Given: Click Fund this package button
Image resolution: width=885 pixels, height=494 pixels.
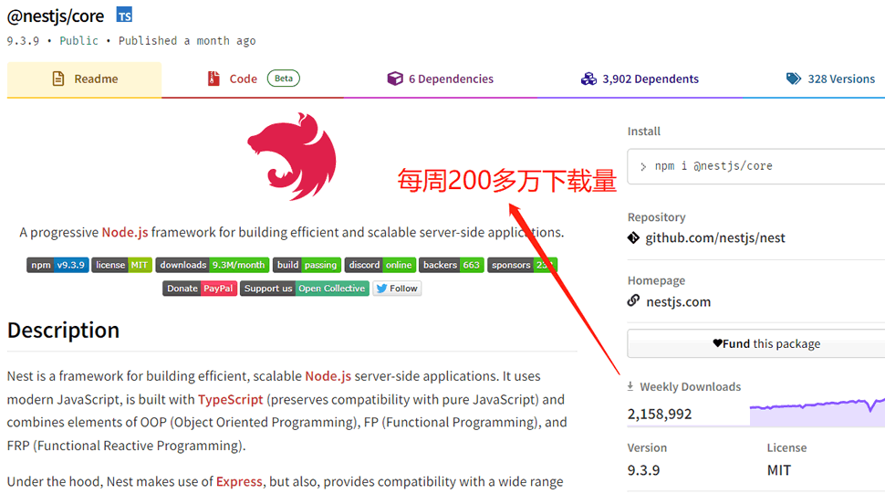Looking at the screenshot, I should [756, 343].
